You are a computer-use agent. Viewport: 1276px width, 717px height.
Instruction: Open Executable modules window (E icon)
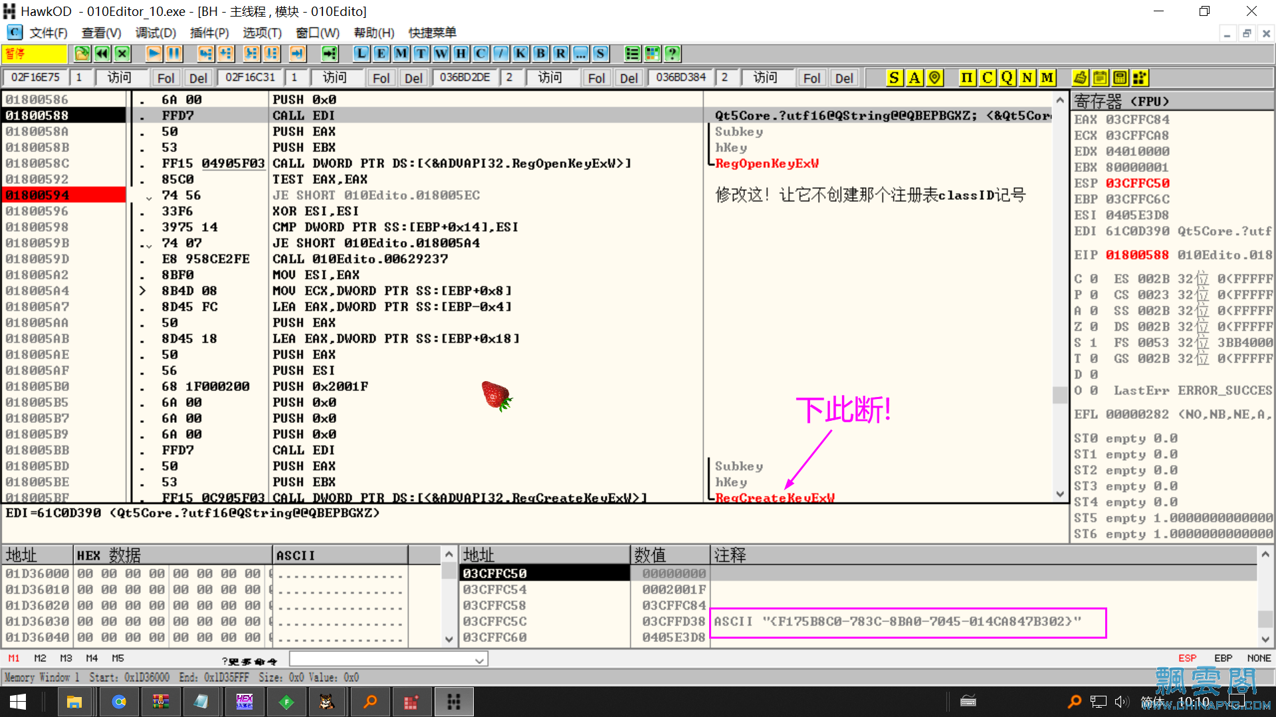(381, 54)
